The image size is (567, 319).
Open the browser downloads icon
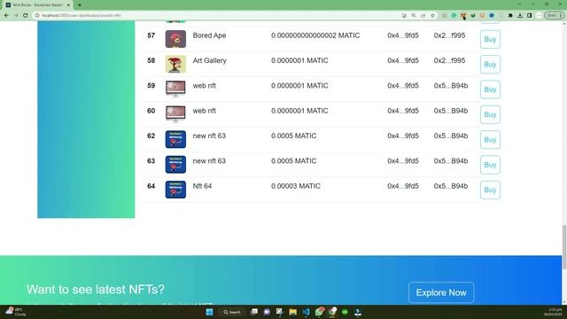[520, 16]
